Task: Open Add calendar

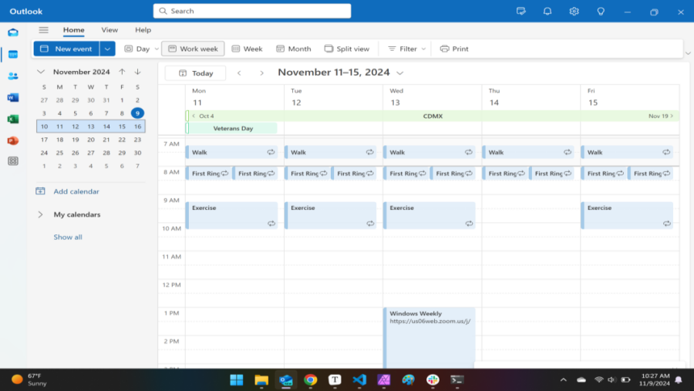Action: (68, 192)
